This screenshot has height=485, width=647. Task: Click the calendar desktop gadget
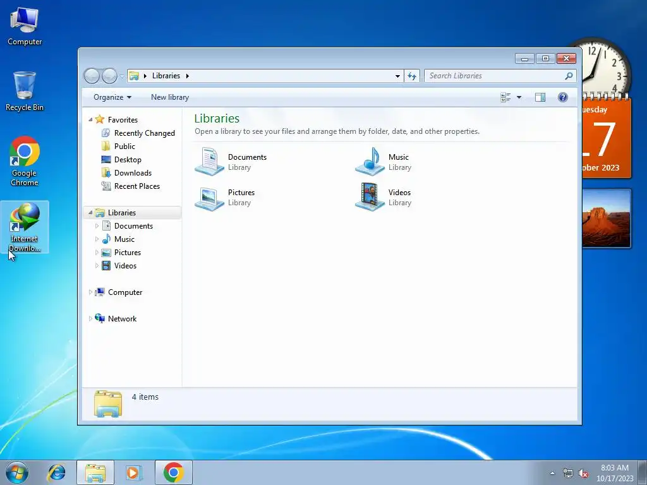click(606, 137)
